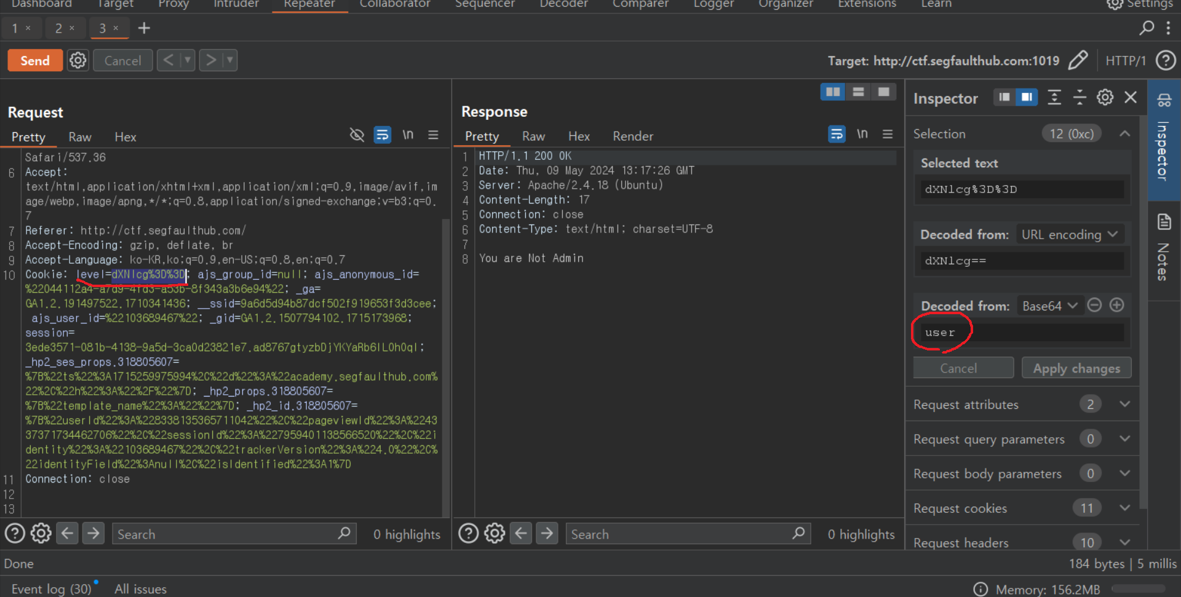
Task: Select top-bottom layout view
Action: coord(858,92)
